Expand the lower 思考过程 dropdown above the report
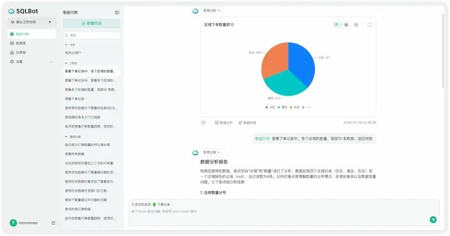Viewport: 450px width, 236px height. (212, 152)
